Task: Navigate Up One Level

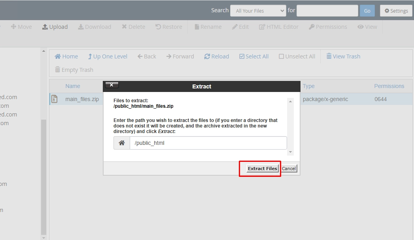Action: pyautogui.click(x=108, y=56)
